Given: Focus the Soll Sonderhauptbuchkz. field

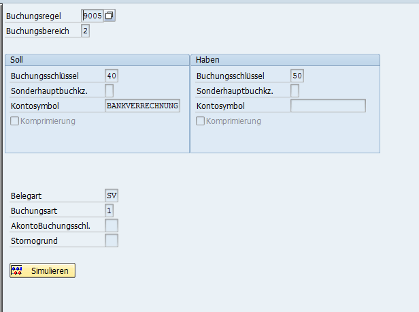Looking at the screenshot, I should (x=110, y=91).
